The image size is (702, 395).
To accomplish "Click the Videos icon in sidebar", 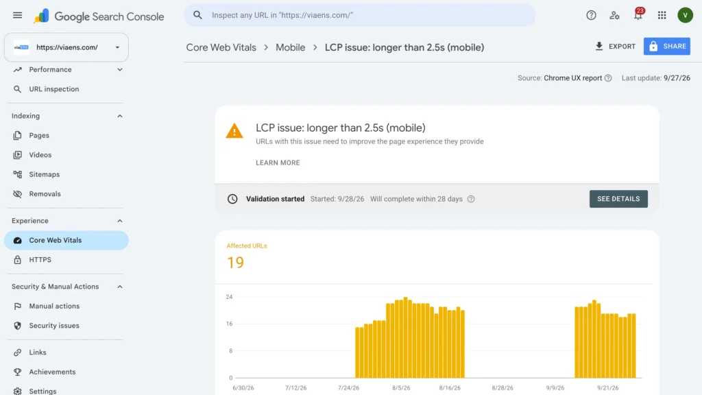I will point(17,155).
